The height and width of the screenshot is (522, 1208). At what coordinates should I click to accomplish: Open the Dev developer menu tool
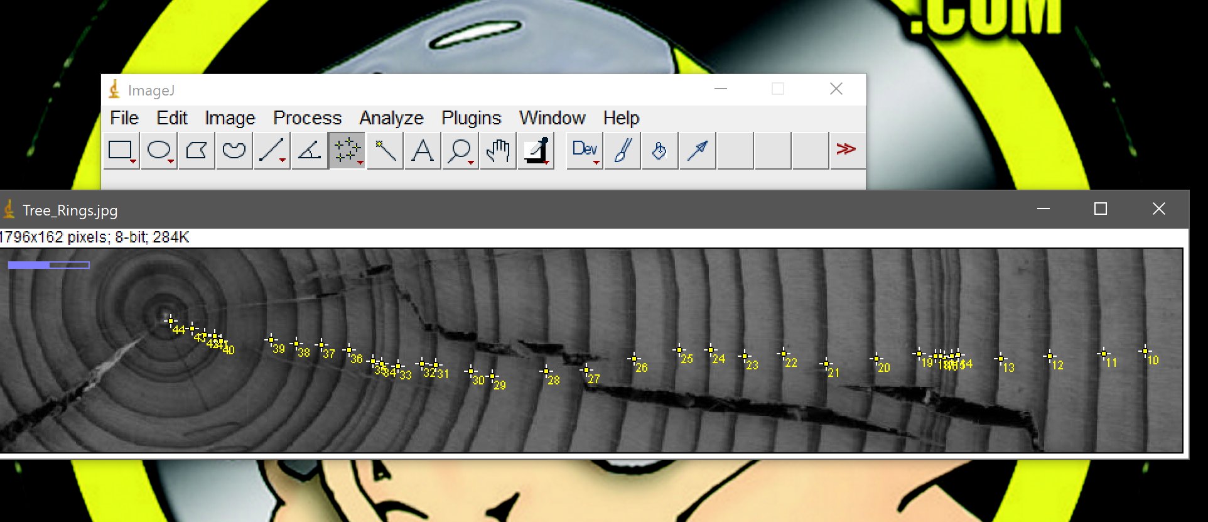coord(585,151)
